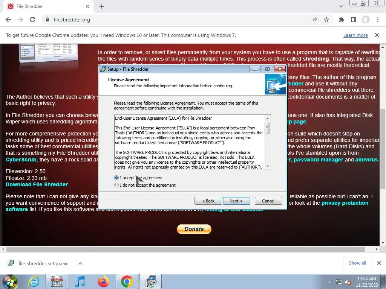The height and width of the screenshot is (289, 386).
Task: Click the license agreement scrollbar thumb
Action: [268, 128]
